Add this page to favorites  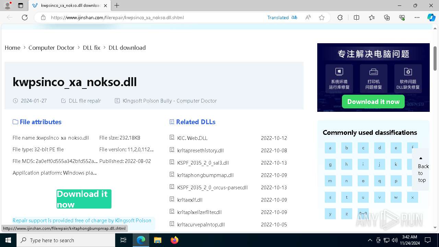(322, 17)
